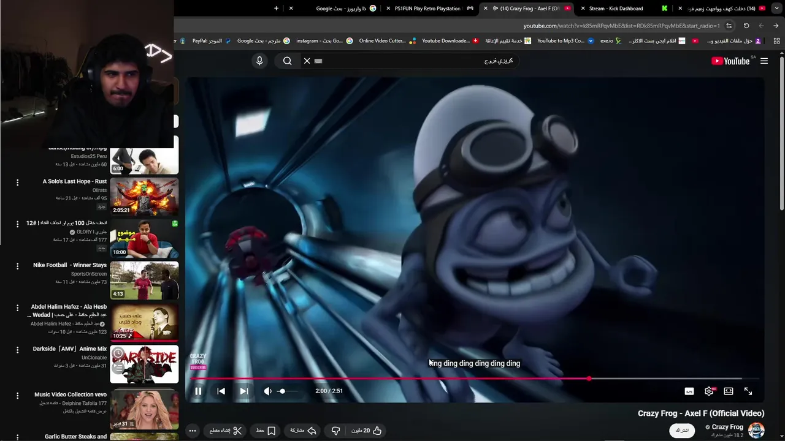Skip to previous video in playlist
The height and width of the screenshot is (441, 785).
pyautogui.click(x=221, y=391)
